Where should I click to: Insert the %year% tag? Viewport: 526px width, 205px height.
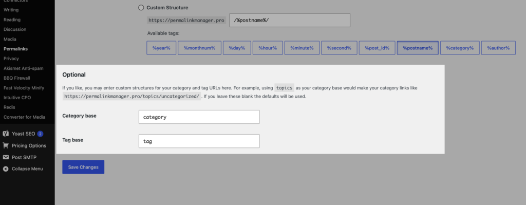click(161, 48)
